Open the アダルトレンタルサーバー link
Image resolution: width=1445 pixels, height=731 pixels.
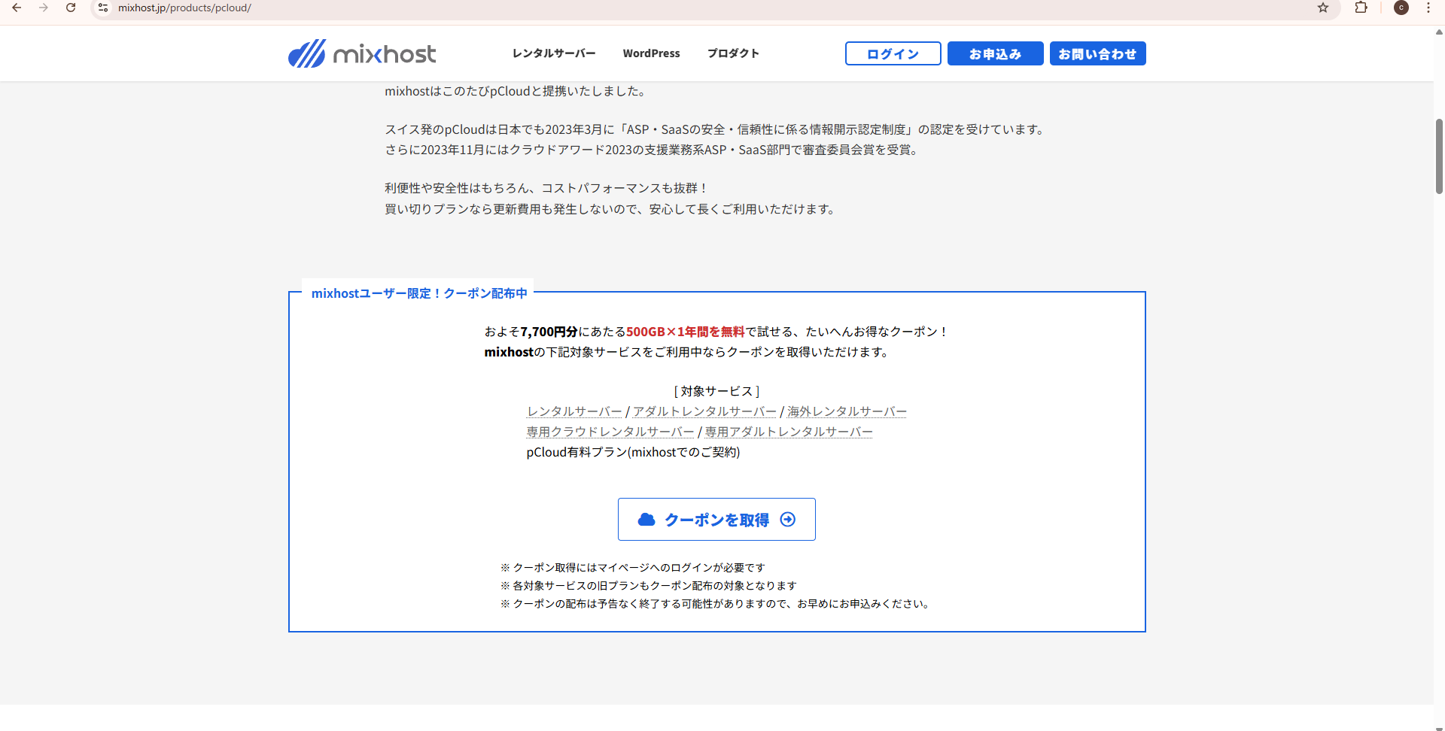point(704,411)
